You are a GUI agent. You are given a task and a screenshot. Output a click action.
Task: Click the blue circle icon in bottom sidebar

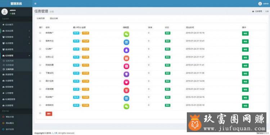(3, 129)
